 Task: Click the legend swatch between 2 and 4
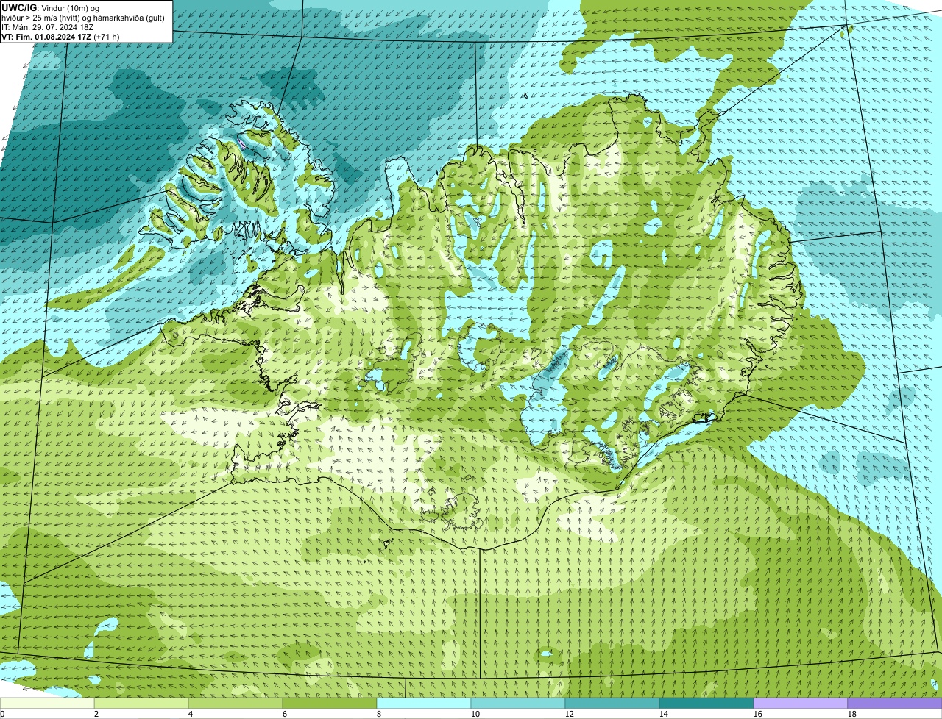[141, 704]
